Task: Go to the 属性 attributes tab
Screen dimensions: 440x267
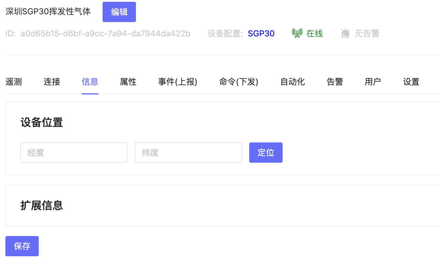Action: pyautogui.click(x=128, y=82)
